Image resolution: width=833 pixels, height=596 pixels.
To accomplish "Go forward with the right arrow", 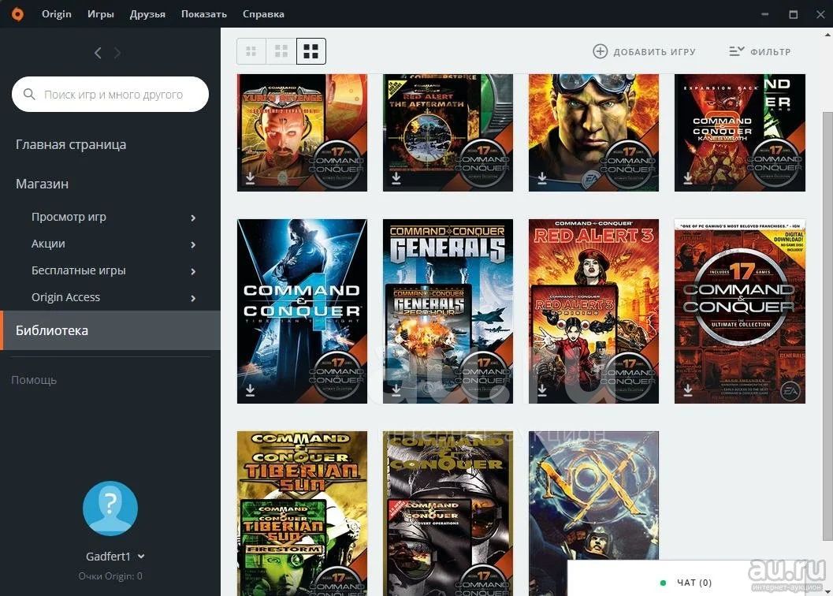I will (117, 53).
